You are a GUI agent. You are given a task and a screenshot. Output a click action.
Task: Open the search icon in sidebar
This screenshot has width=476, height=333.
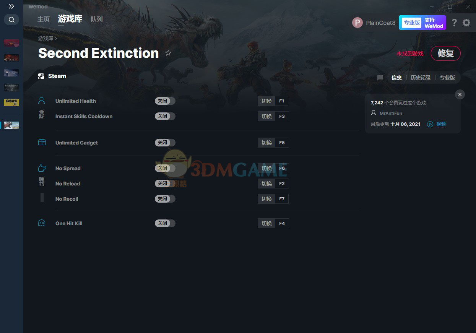pos(11,20)
